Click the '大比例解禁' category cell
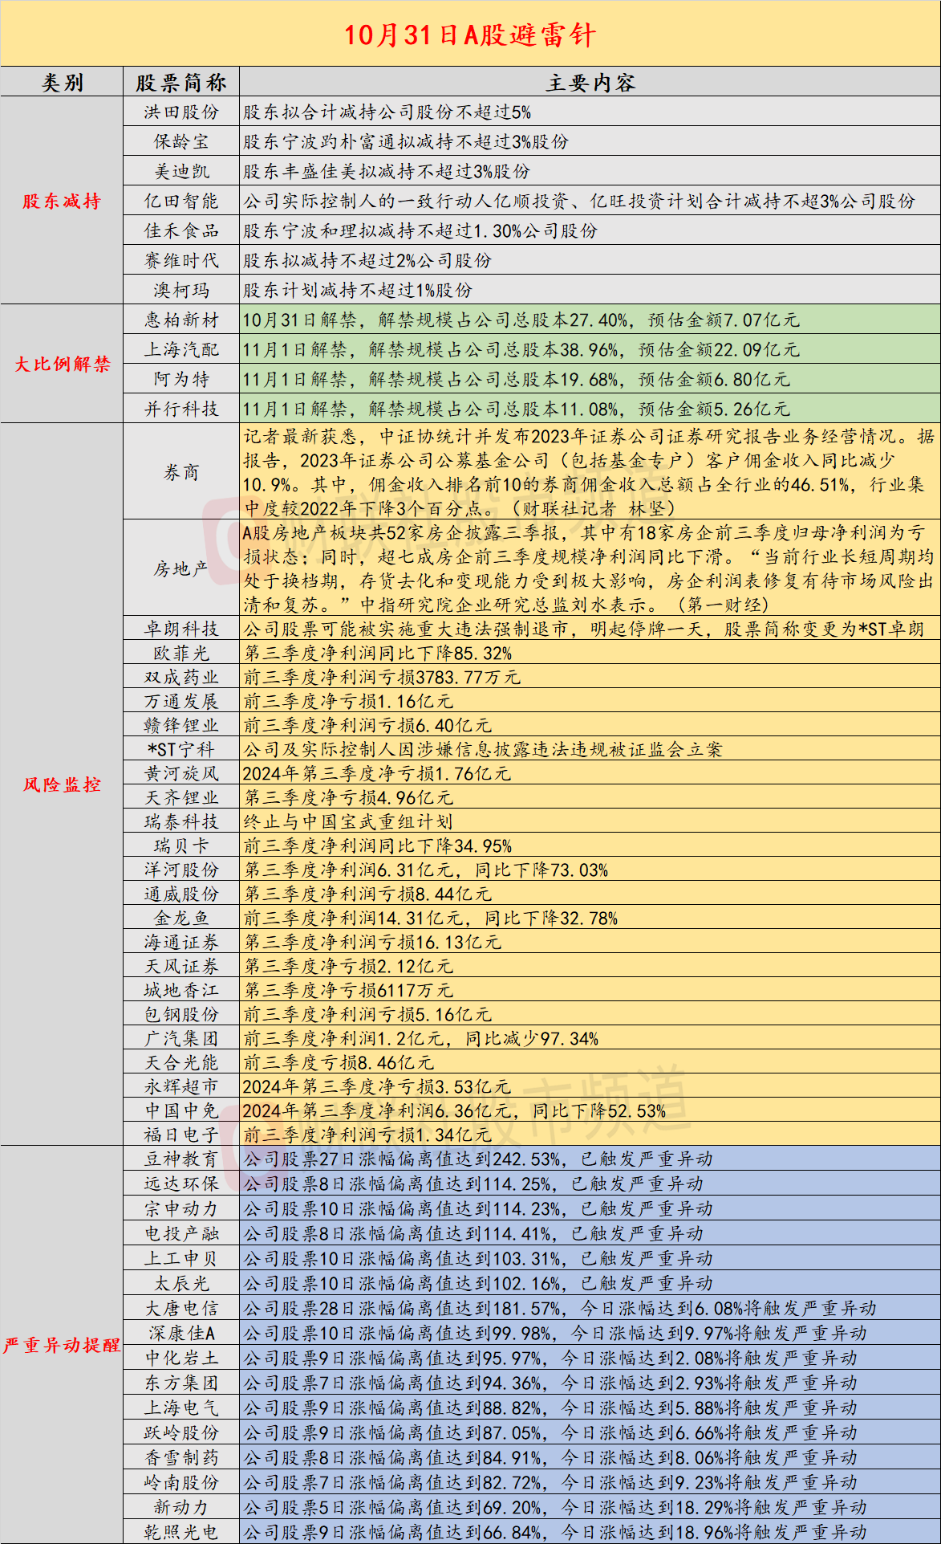Viewport: 941px width, 1544px height. tap(62, 364)
